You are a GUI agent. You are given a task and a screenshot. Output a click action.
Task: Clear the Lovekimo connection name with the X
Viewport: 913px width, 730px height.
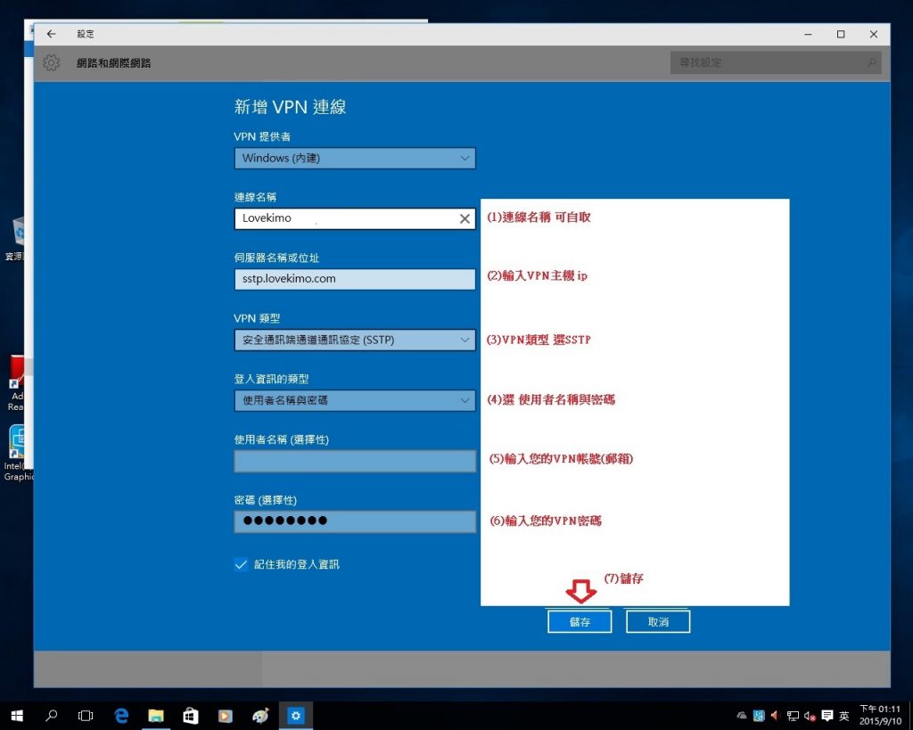pyautogui.click(x=464, y=218)
